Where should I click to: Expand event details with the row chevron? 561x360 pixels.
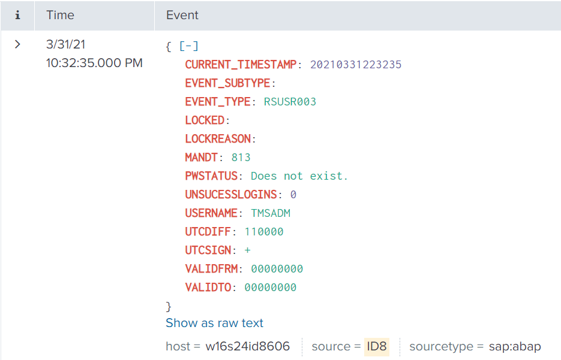pos(17,45)
